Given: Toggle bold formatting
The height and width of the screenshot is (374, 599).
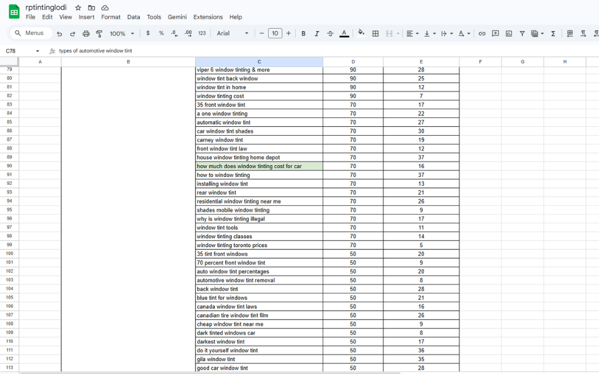Looking at the screenshot, I should 304,33.
